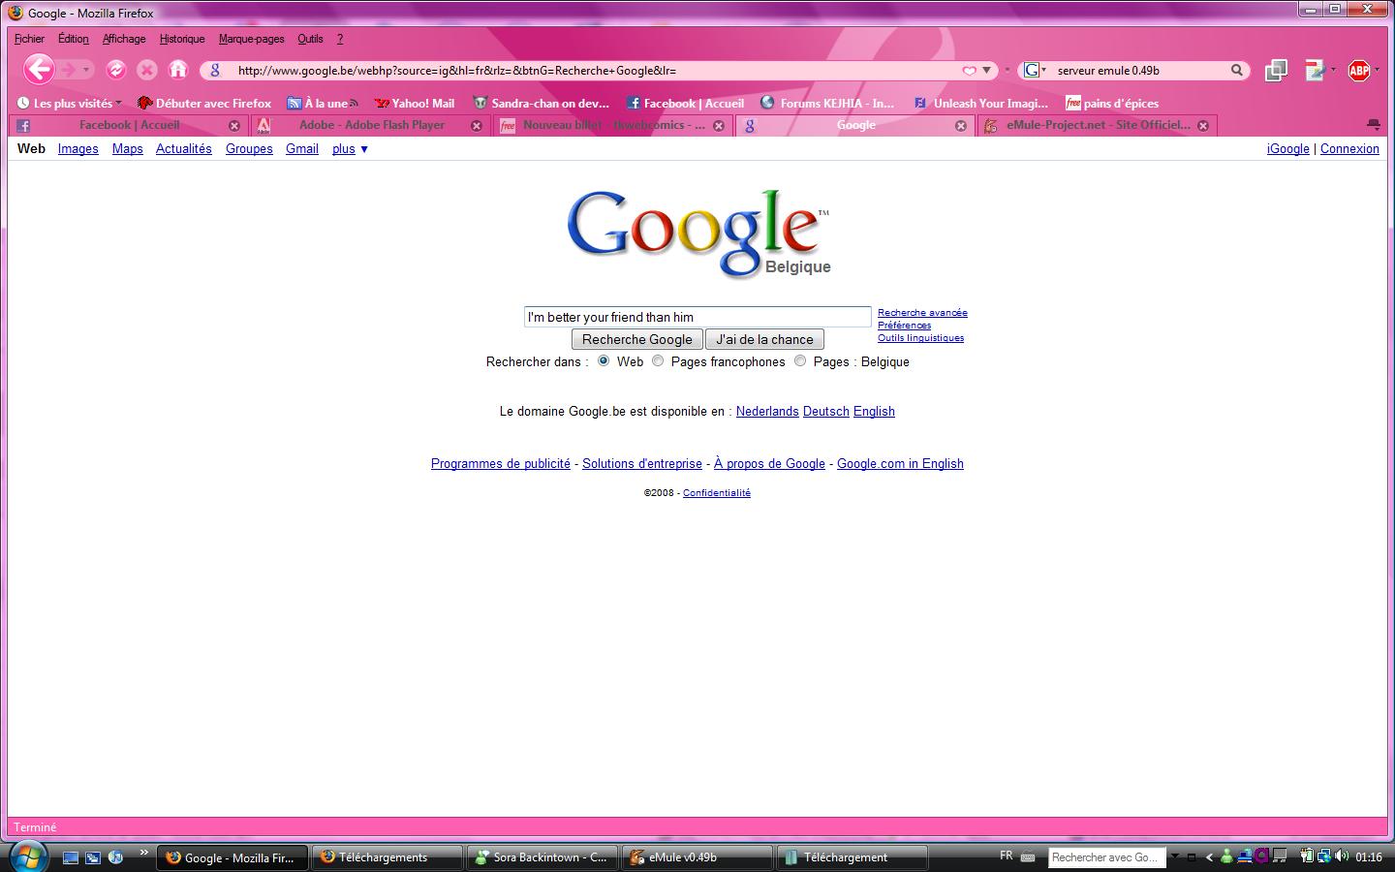Open Images link in Google nav
The height and width of the screenshot is (872, 1395).
pos(77,149)
